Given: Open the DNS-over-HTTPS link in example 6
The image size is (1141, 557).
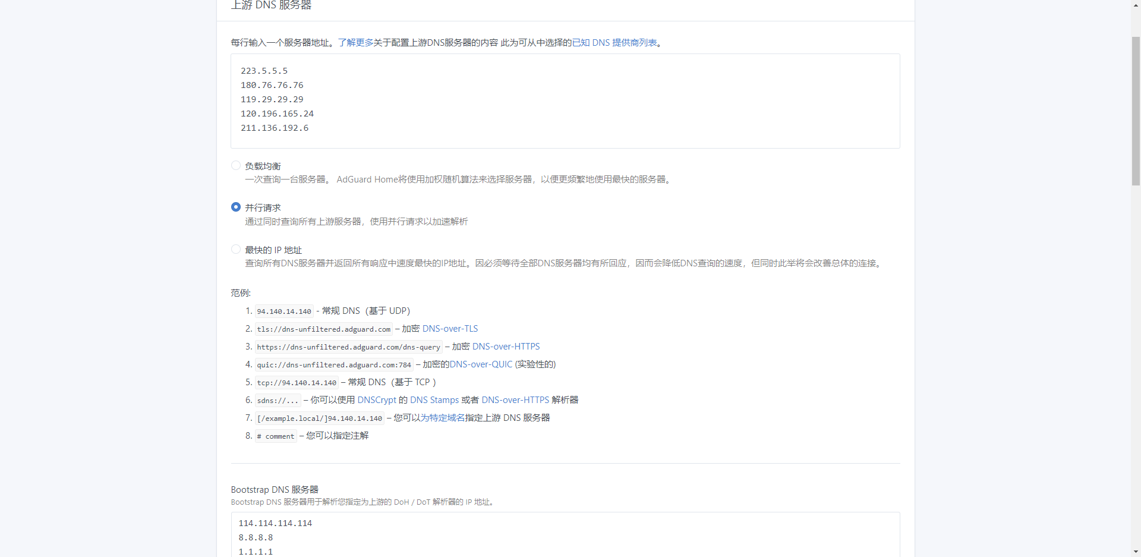Looking at the screenshot, I should 515,400.
